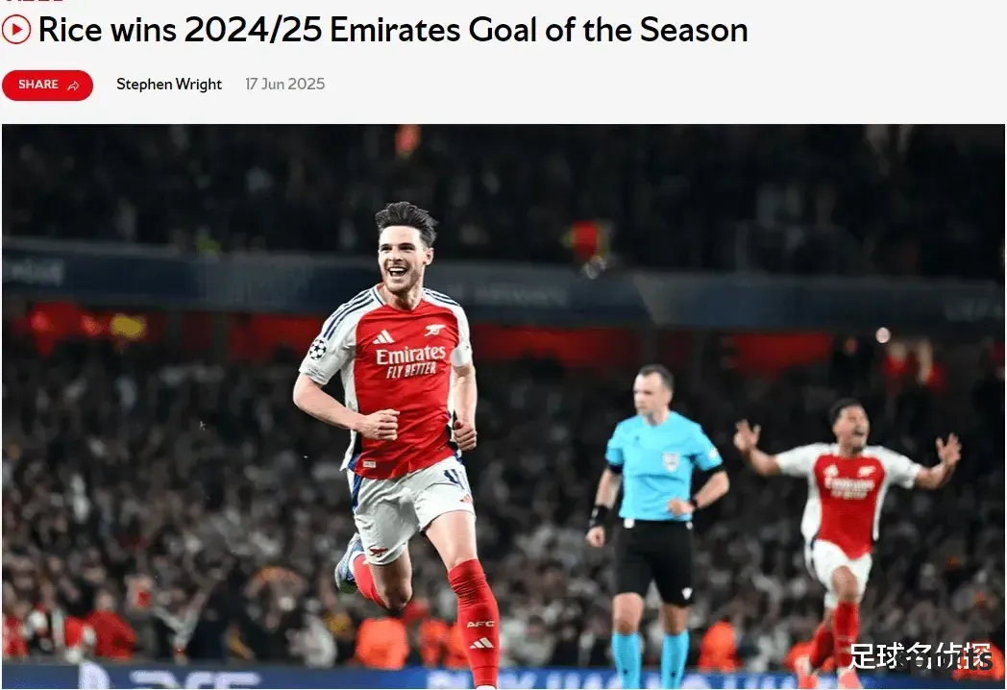
Task: Click the Chinese watermark text at image corner
Action: click(921, 656)
